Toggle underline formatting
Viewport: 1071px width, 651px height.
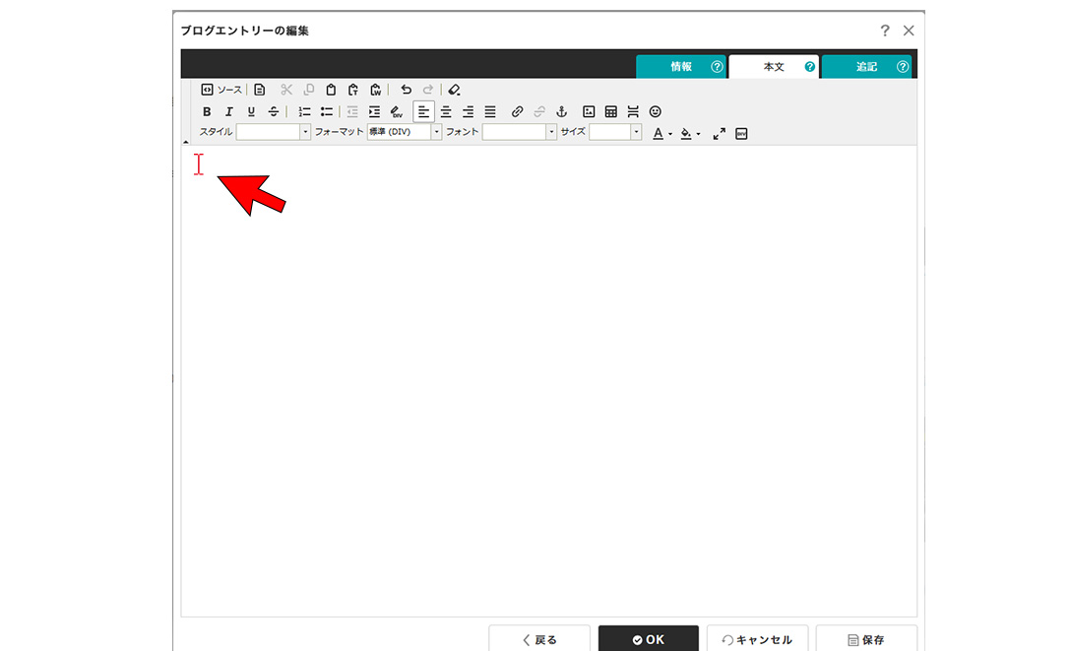pos(251,112)
